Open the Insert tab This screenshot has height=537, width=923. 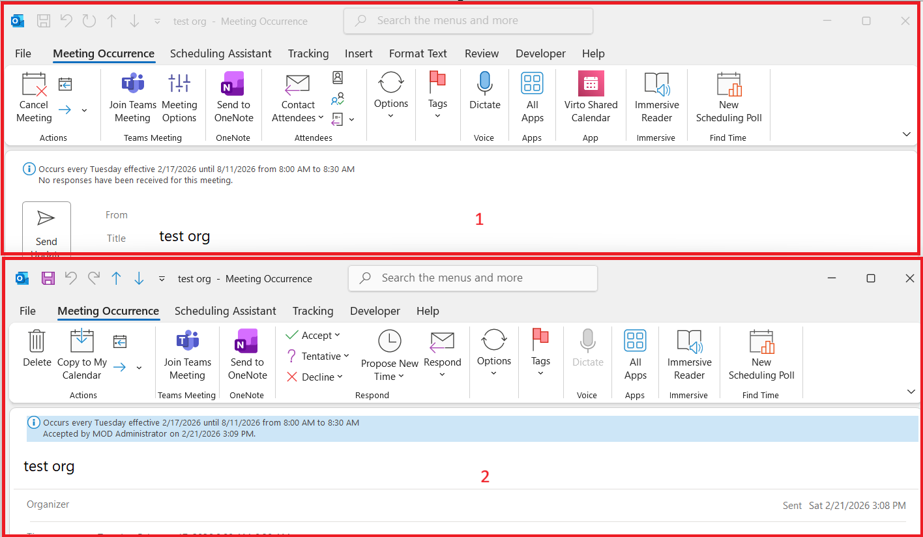(x=359, y=53)
